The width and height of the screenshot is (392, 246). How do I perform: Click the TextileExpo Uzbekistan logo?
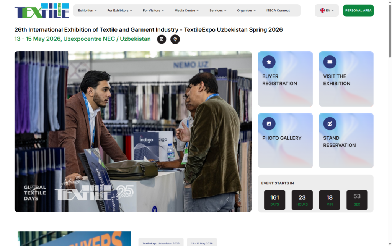pyautogui.click(x=42, y=11)
